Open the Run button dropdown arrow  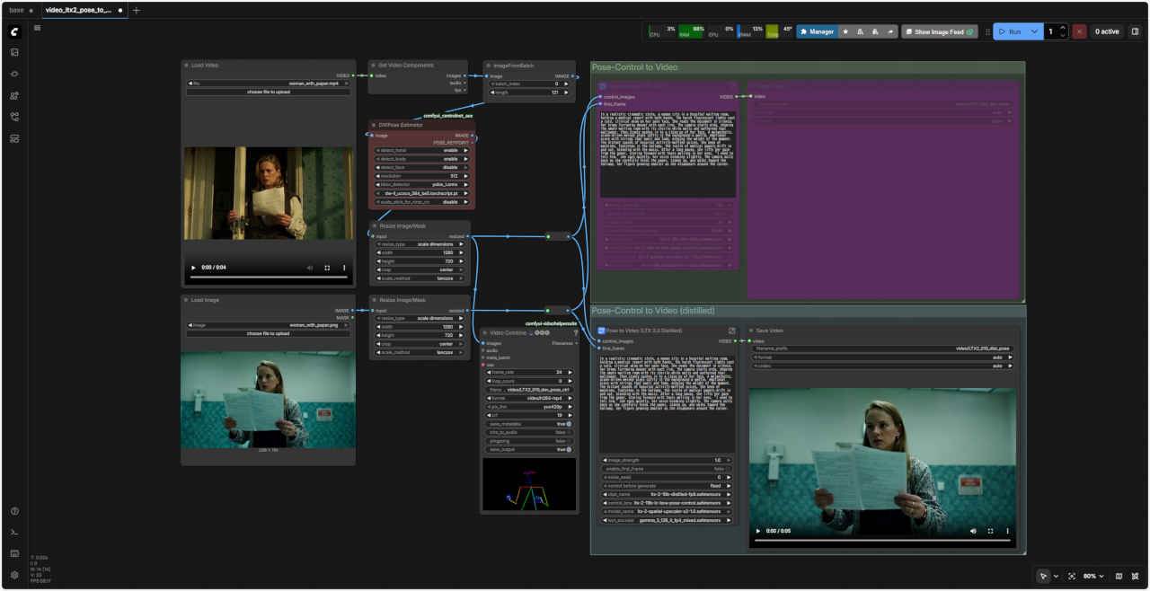pos(1035,31)
